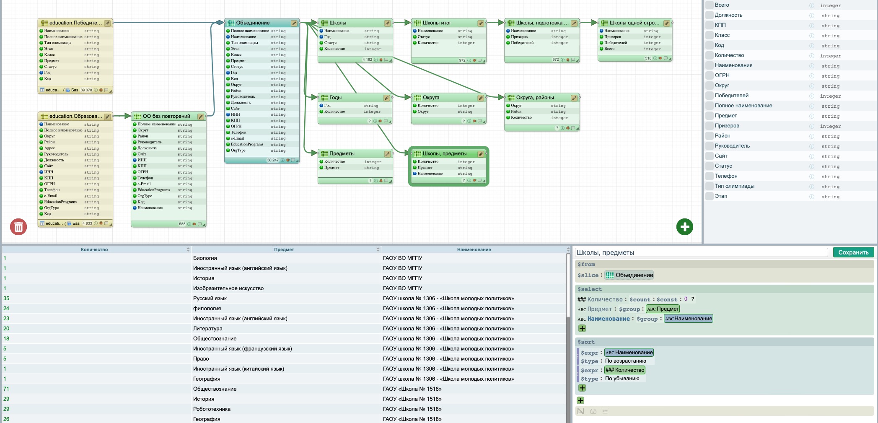Click the Объединение slice source chip
Image resolution: width=878 pixels, height=423 pixels.
pos(629,275)
